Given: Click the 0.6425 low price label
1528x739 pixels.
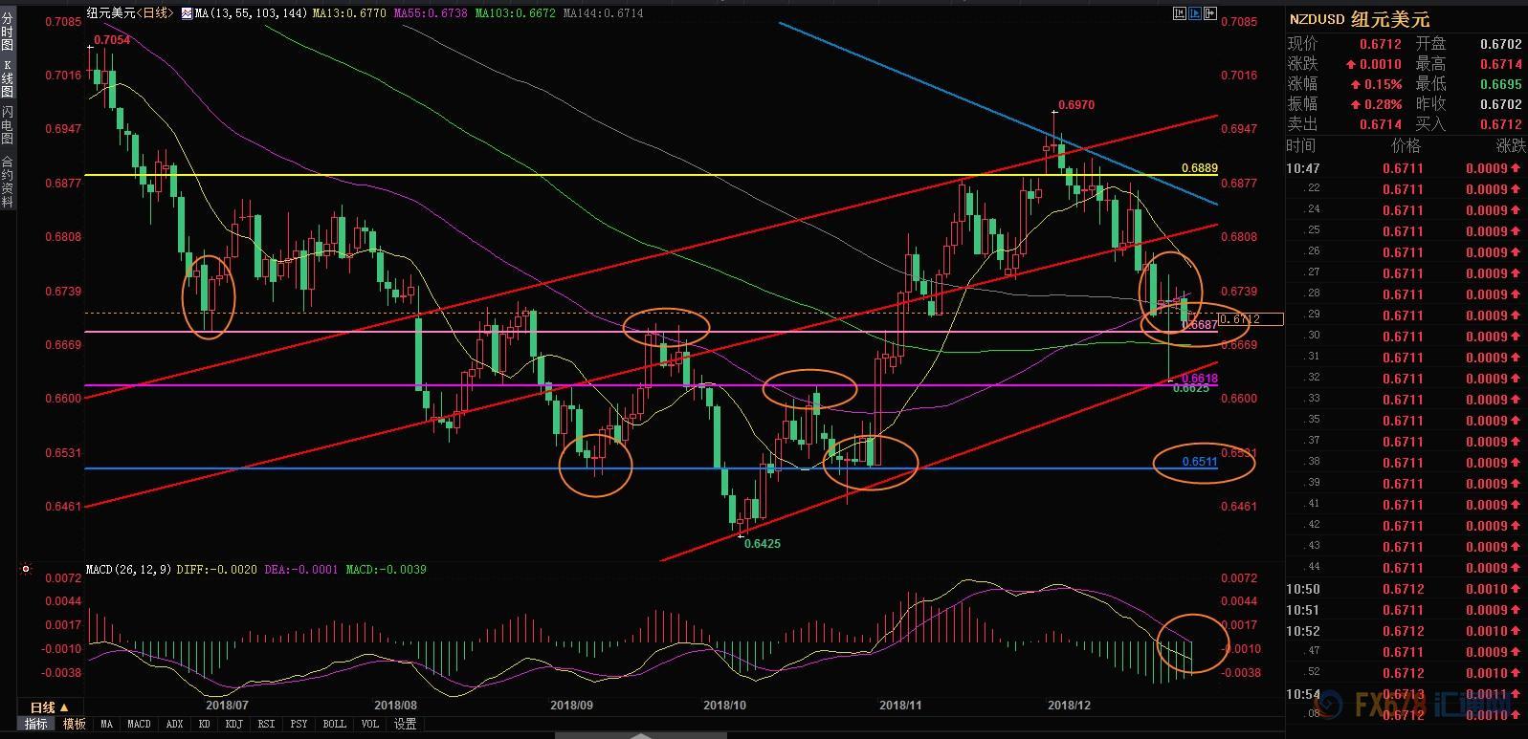Looking at the screenshot, I should point(763,544).
